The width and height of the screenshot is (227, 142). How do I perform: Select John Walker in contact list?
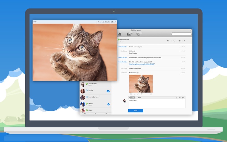tap(96, 84)
